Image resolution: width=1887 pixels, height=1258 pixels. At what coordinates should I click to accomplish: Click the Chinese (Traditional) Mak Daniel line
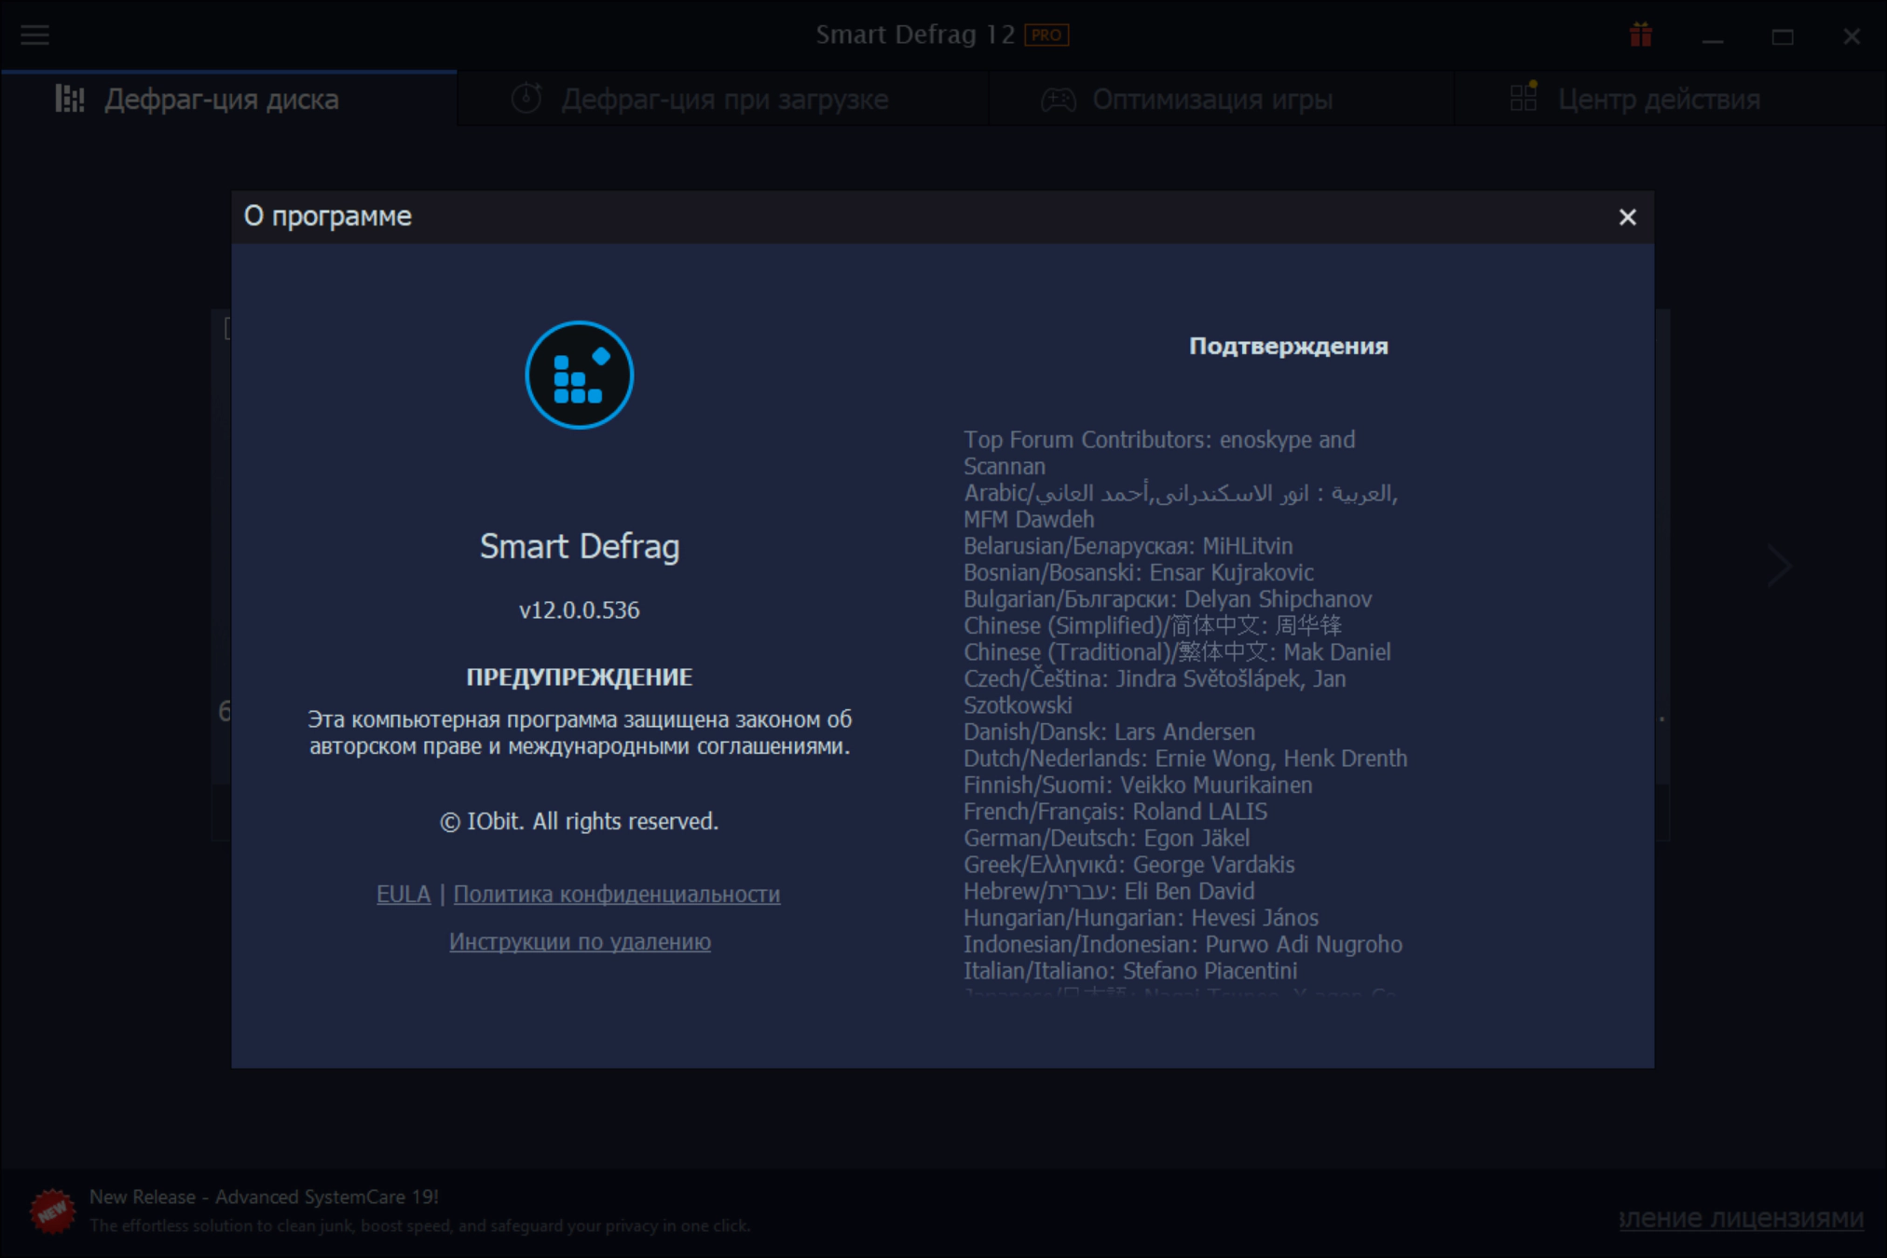1177,652
